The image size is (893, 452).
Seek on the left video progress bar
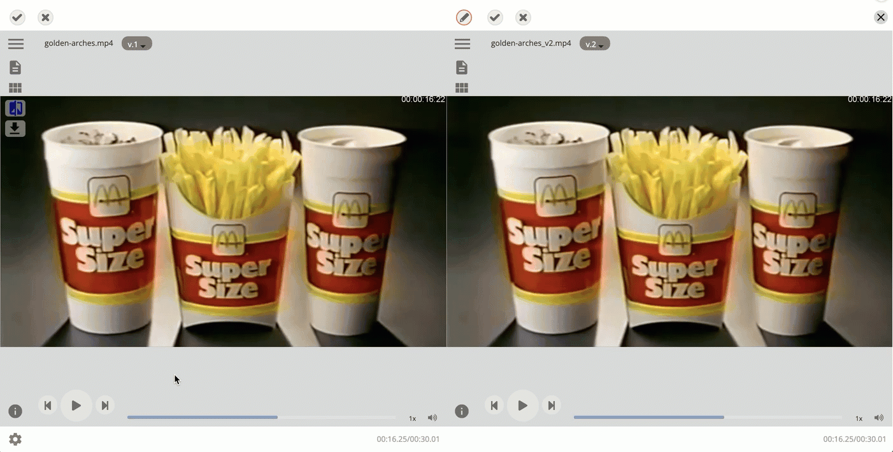(x=261, y=418)
